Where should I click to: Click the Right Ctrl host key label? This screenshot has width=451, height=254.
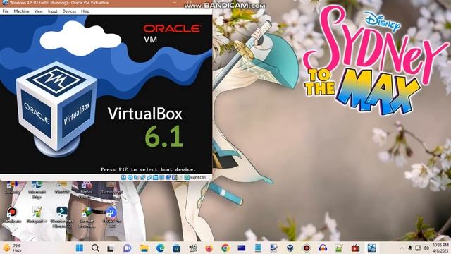click(x=198, y=177)
